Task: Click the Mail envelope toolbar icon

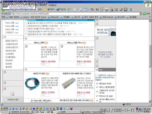Action: click(x=75, y=9)
